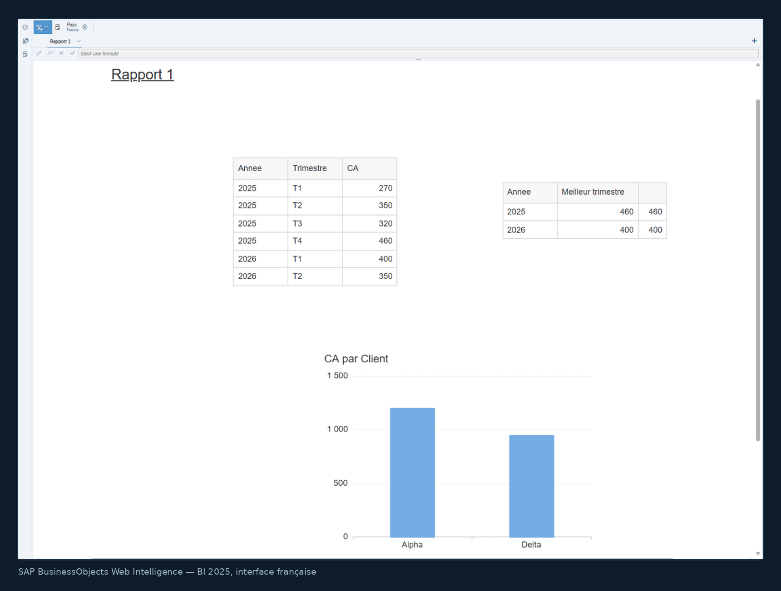
Task: Select the cell with value 270
Action: (x=369, y=188)
